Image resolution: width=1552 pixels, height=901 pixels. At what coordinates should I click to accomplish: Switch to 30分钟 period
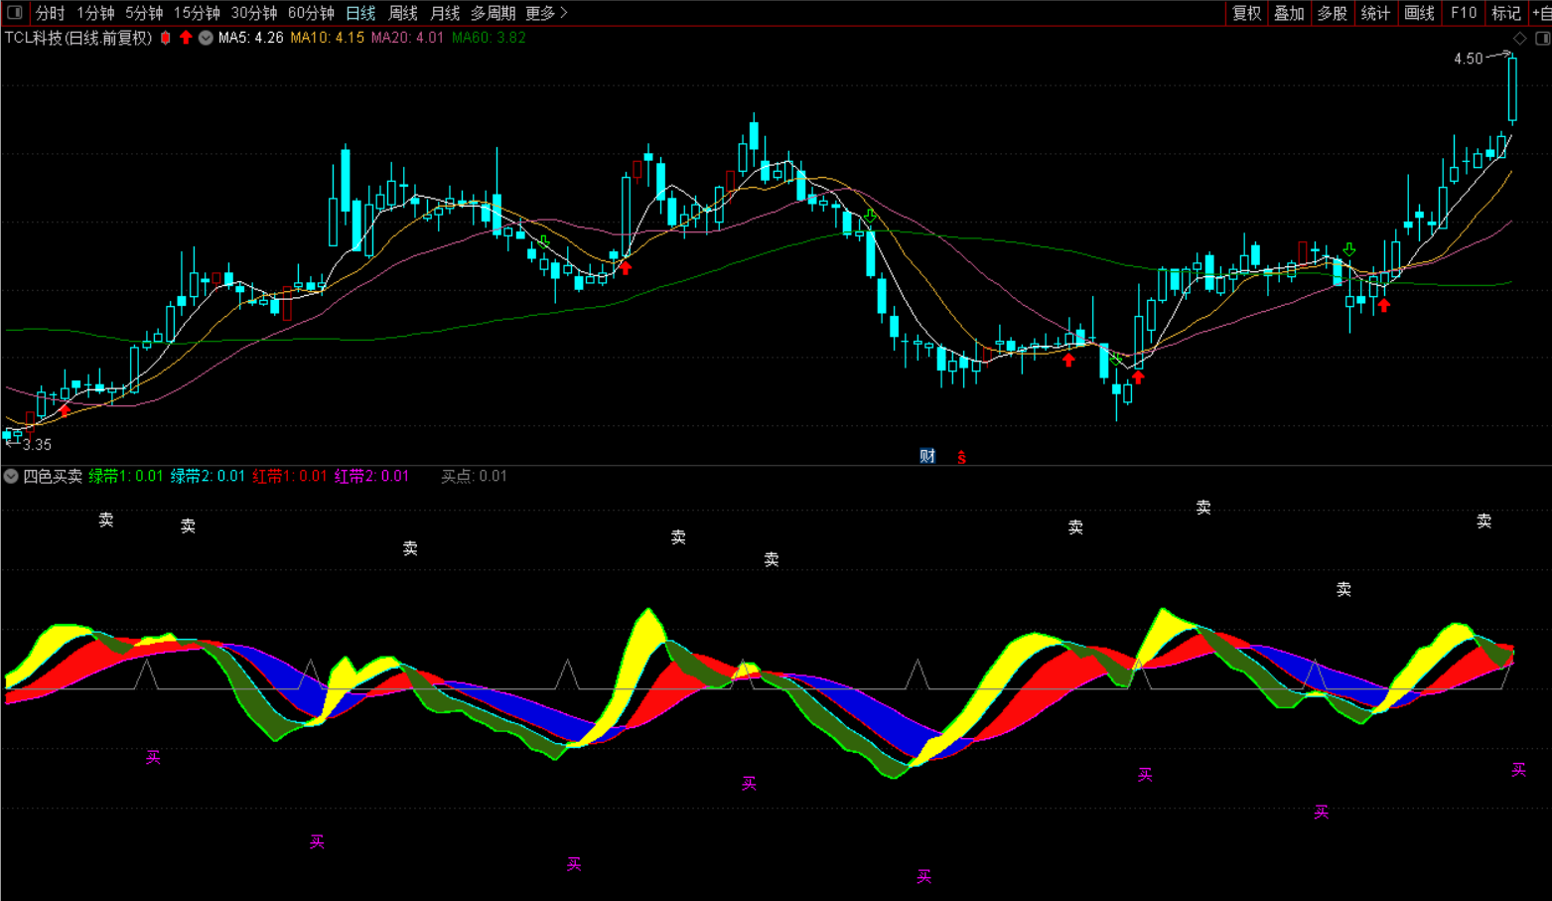pyautogui.click(x=254, y=13)
